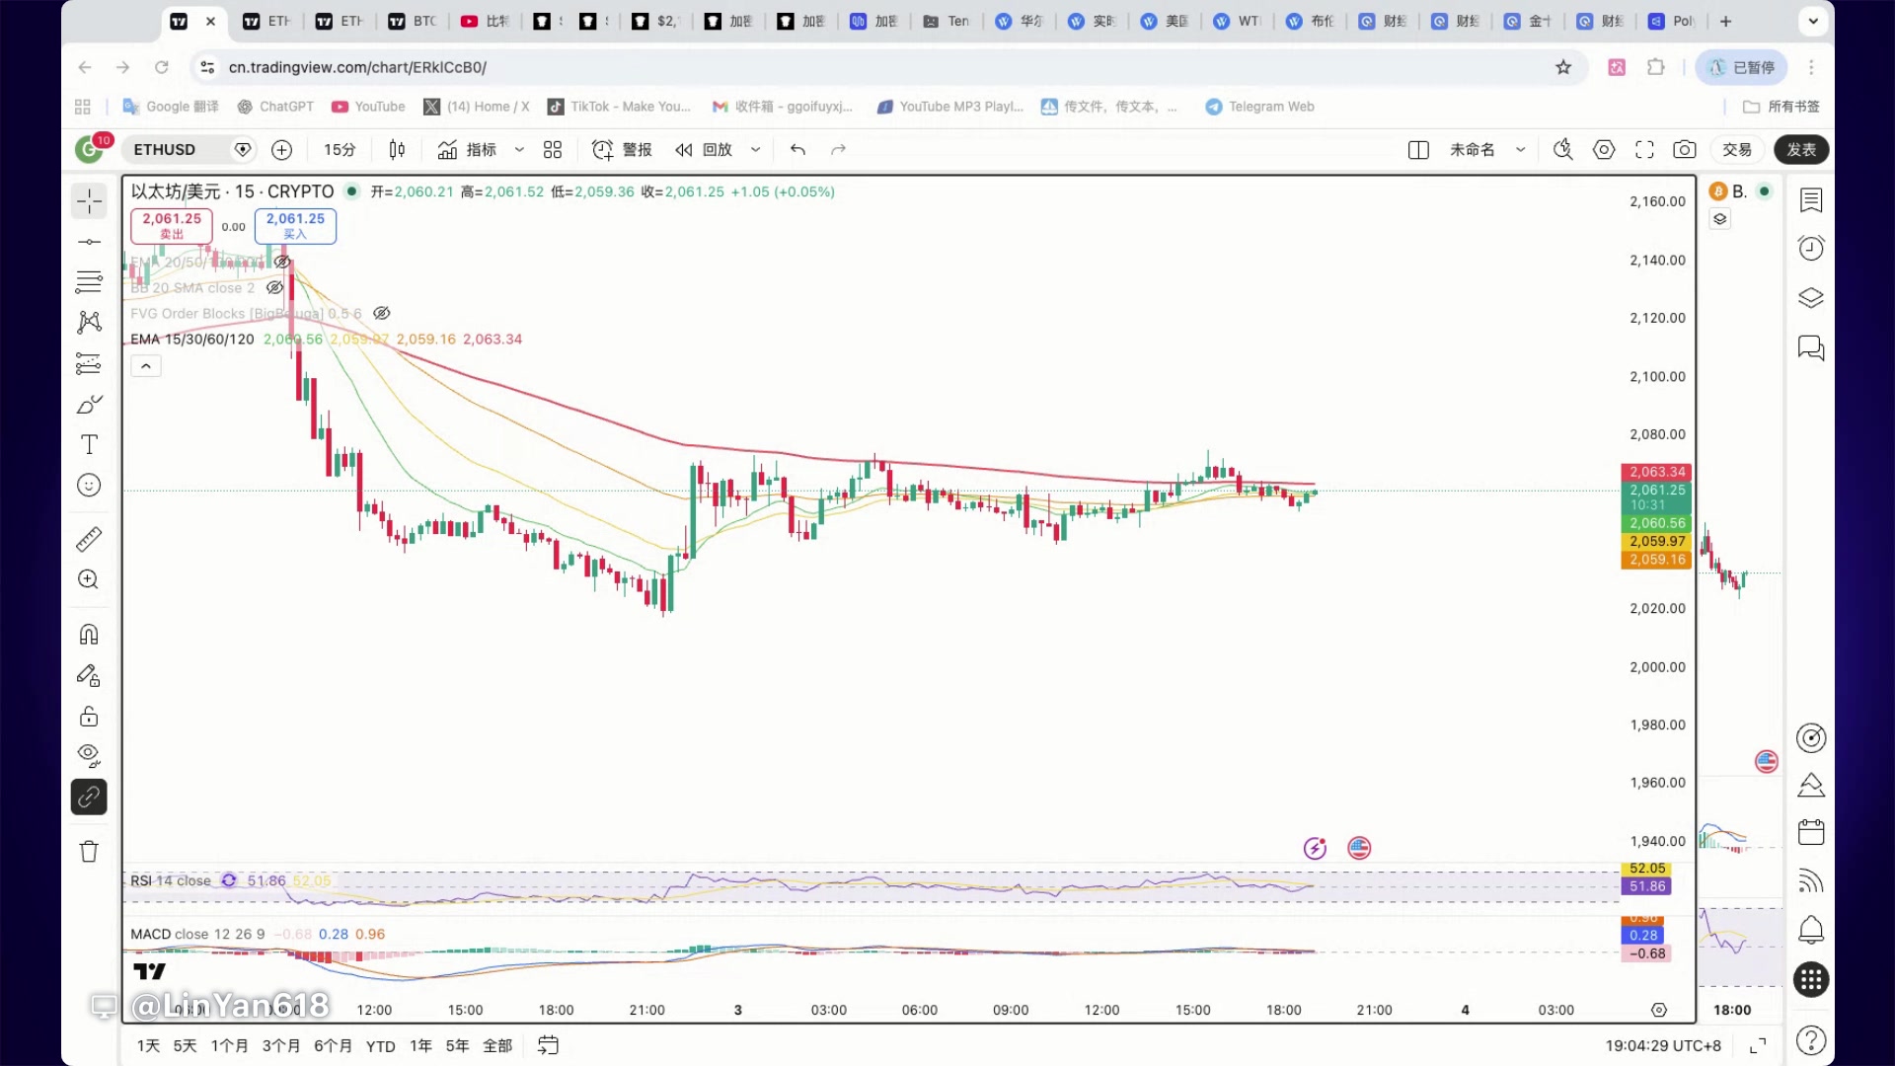Viewport: 1895px width, 1066px height.
Task: Collapse the indicator legend chevron
Action: [x=146, y=366]
